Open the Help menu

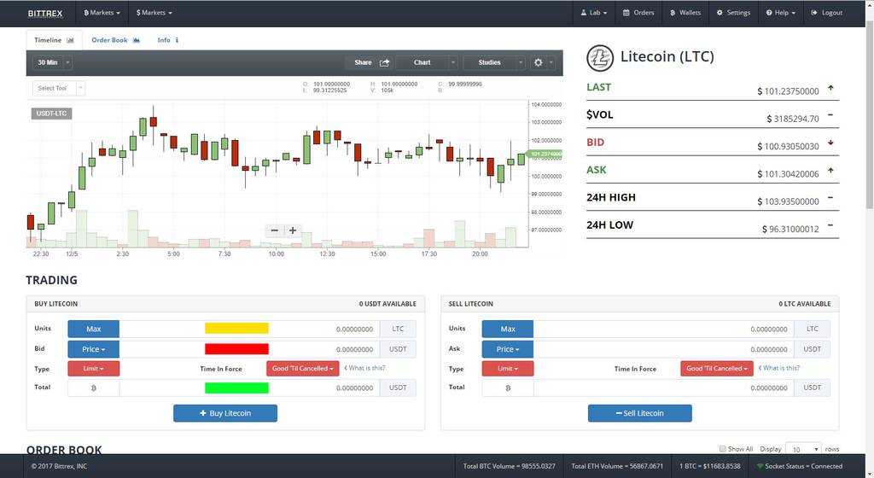click(x=780, y=13)
